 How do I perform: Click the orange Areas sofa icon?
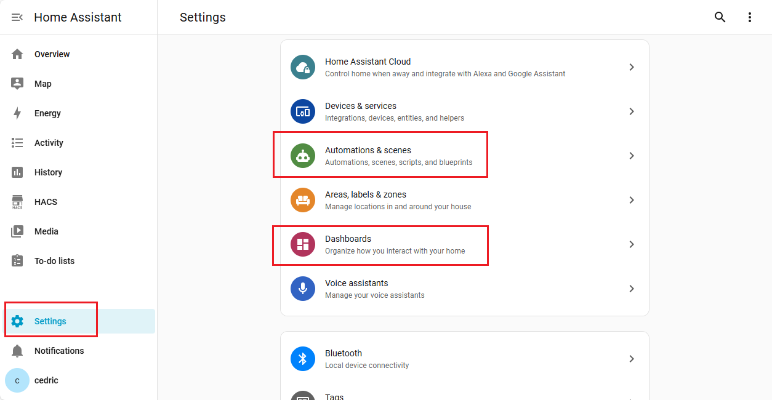click(302, 200)
